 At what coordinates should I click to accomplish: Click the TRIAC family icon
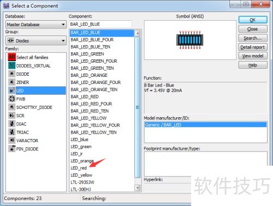12,132
